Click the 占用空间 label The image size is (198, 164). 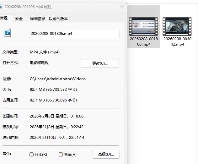click(10, 100)
